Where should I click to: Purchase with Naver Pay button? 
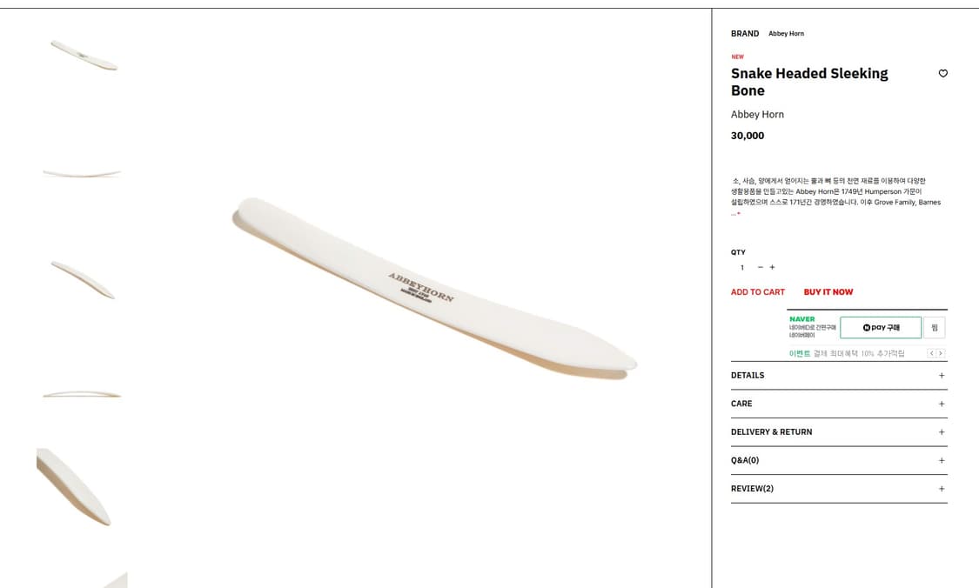tap(881, 328)
